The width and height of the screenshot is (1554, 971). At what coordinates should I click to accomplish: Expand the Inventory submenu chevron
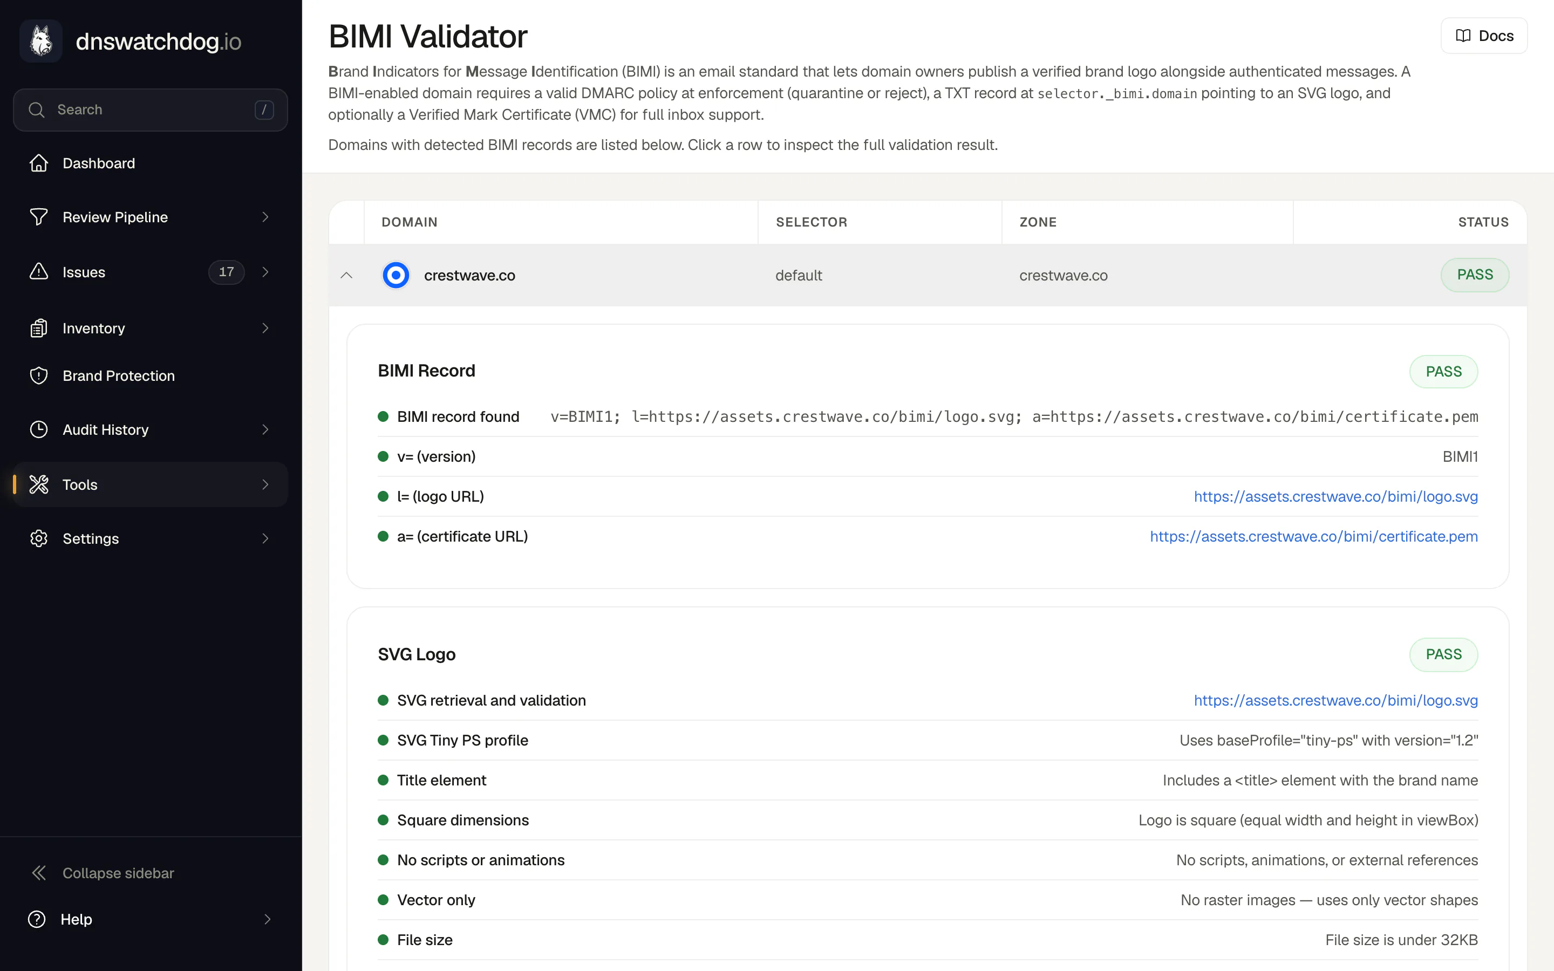tap(265, 328)
